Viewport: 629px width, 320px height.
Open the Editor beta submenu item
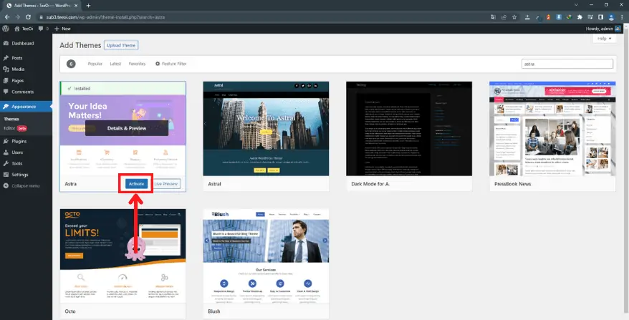(x=15, y=128)
